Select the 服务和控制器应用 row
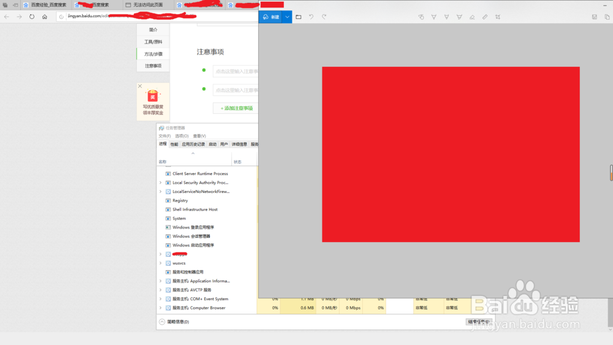 pyautogui.click(x=207, y=272)
